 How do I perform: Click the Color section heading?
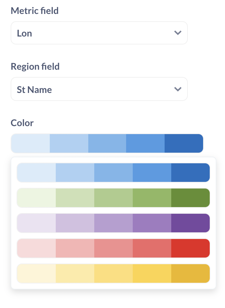22,123
